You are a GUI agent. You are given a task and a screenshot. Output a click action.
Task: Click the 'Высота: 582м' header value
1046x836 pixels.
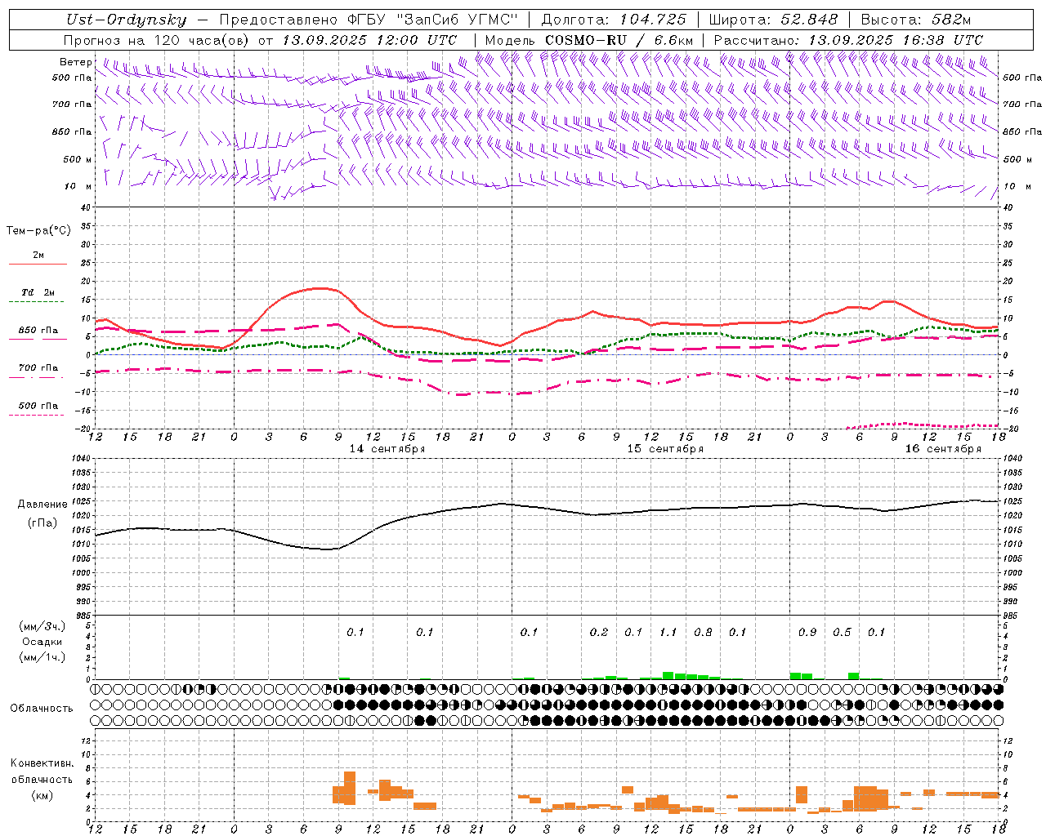tap(915, 20)
